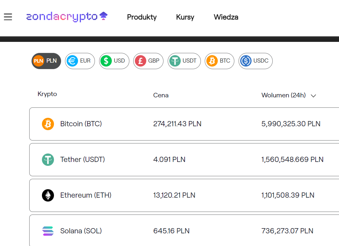Viewport: 339px width, 246px height.
Task: Sort by Wolumen (24h) chevron arrow
Action: [313, 96]
